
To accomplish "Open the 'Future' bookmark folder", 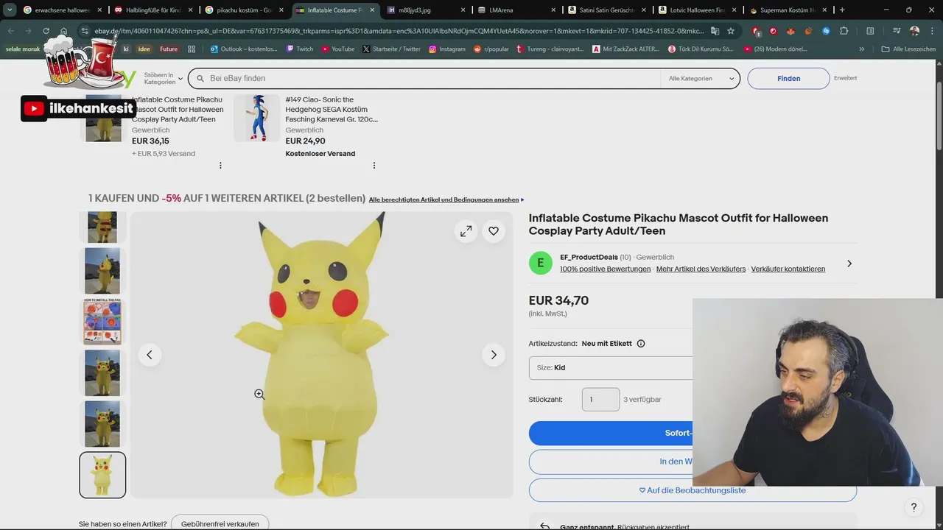I will click(169, 49).
